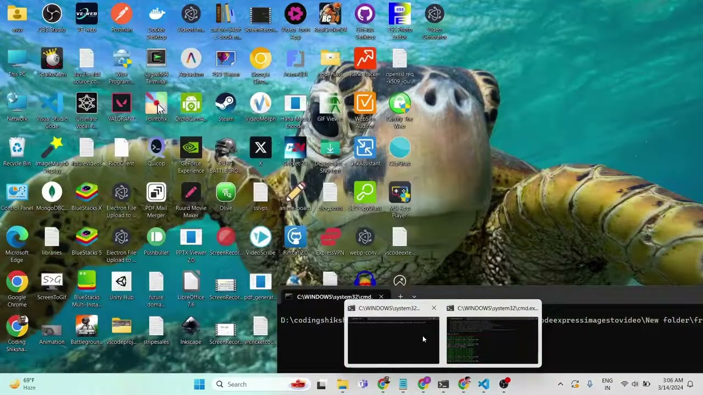Open the SEO SpyGlass shortcut

[365, 196]
